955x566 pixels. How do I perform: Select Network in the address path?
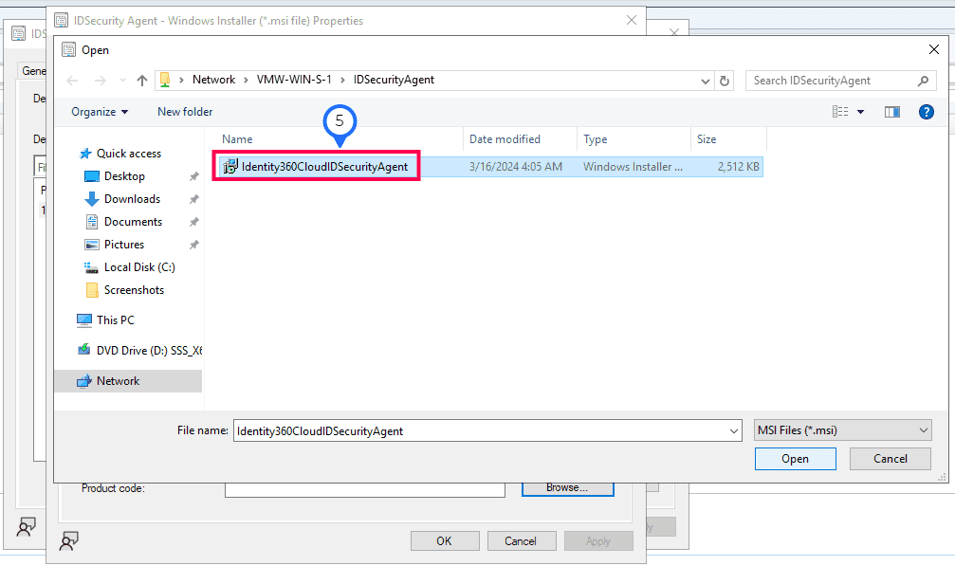(x=213, y=80)
